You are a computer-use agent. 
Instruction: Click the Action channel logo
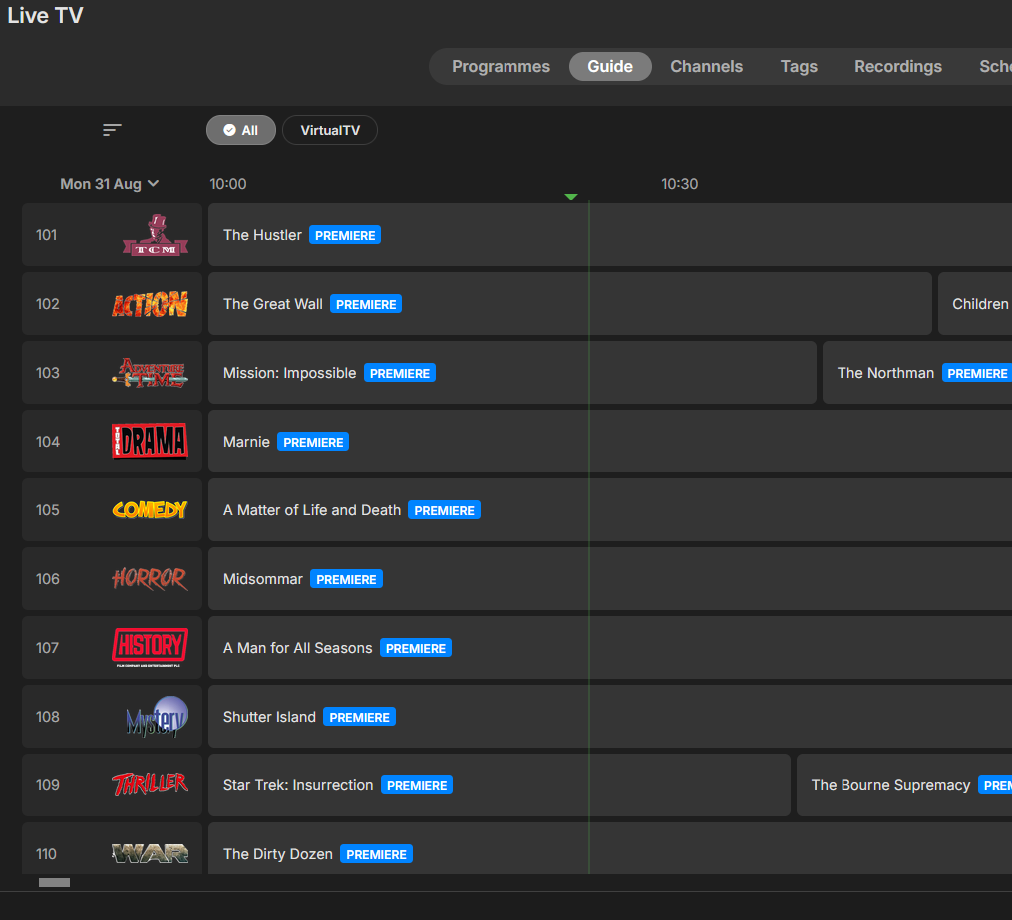(x=150, y=304)
